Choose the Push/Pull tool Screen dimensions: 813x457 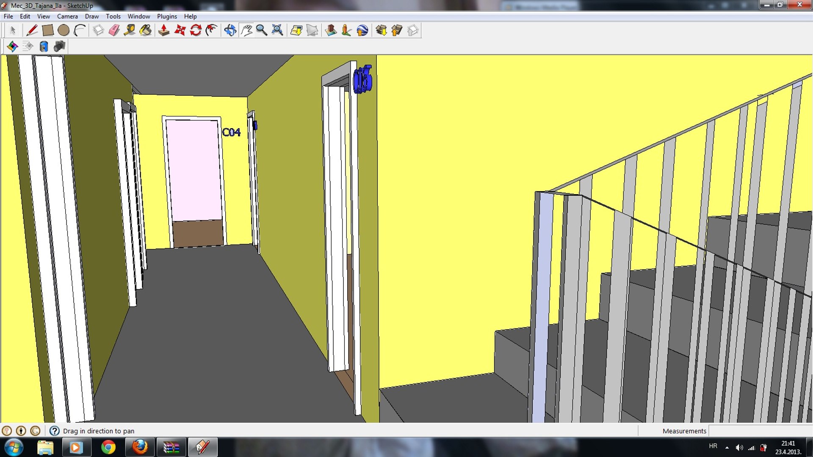164,30
